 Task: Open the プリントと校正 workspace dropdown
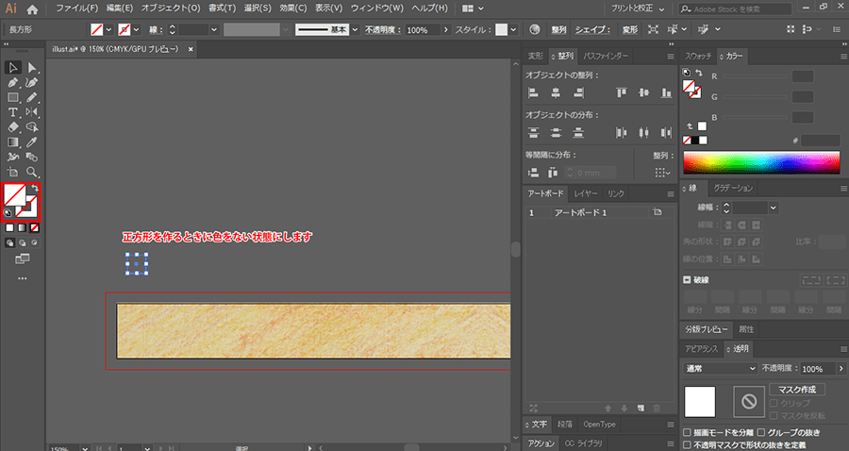click(638, 8)
